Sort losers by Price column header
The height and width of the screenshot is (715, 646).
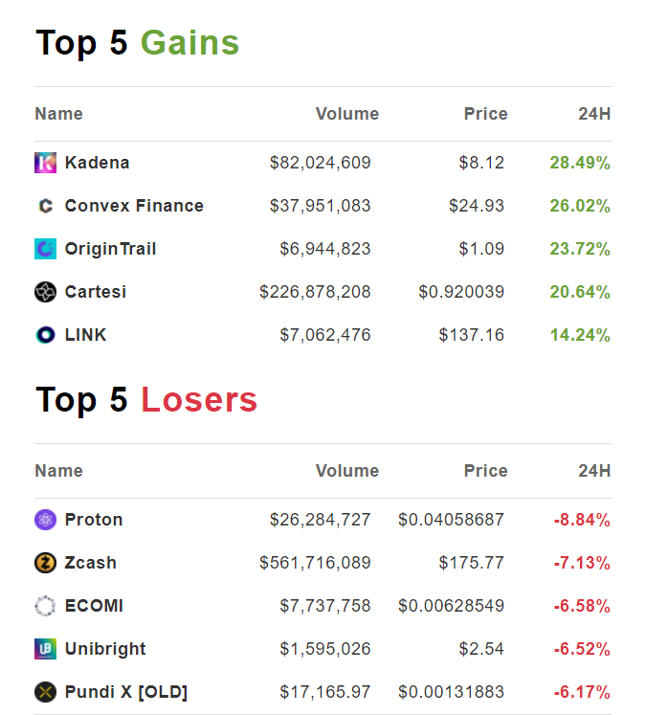[x=485, y=471]
